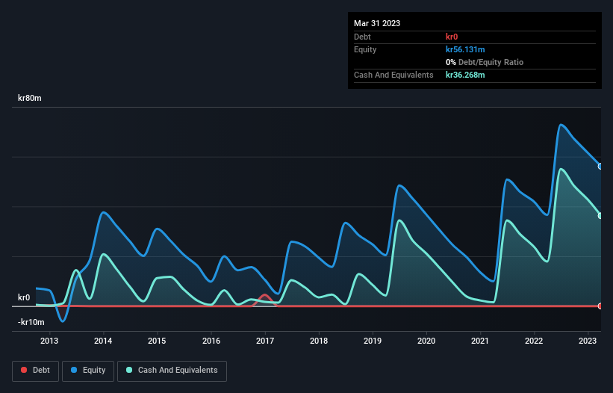This screenshot has height=393, width=613.
Task: Toggle Cash And Equivalents legend button
Action: (x=172, y=371)
